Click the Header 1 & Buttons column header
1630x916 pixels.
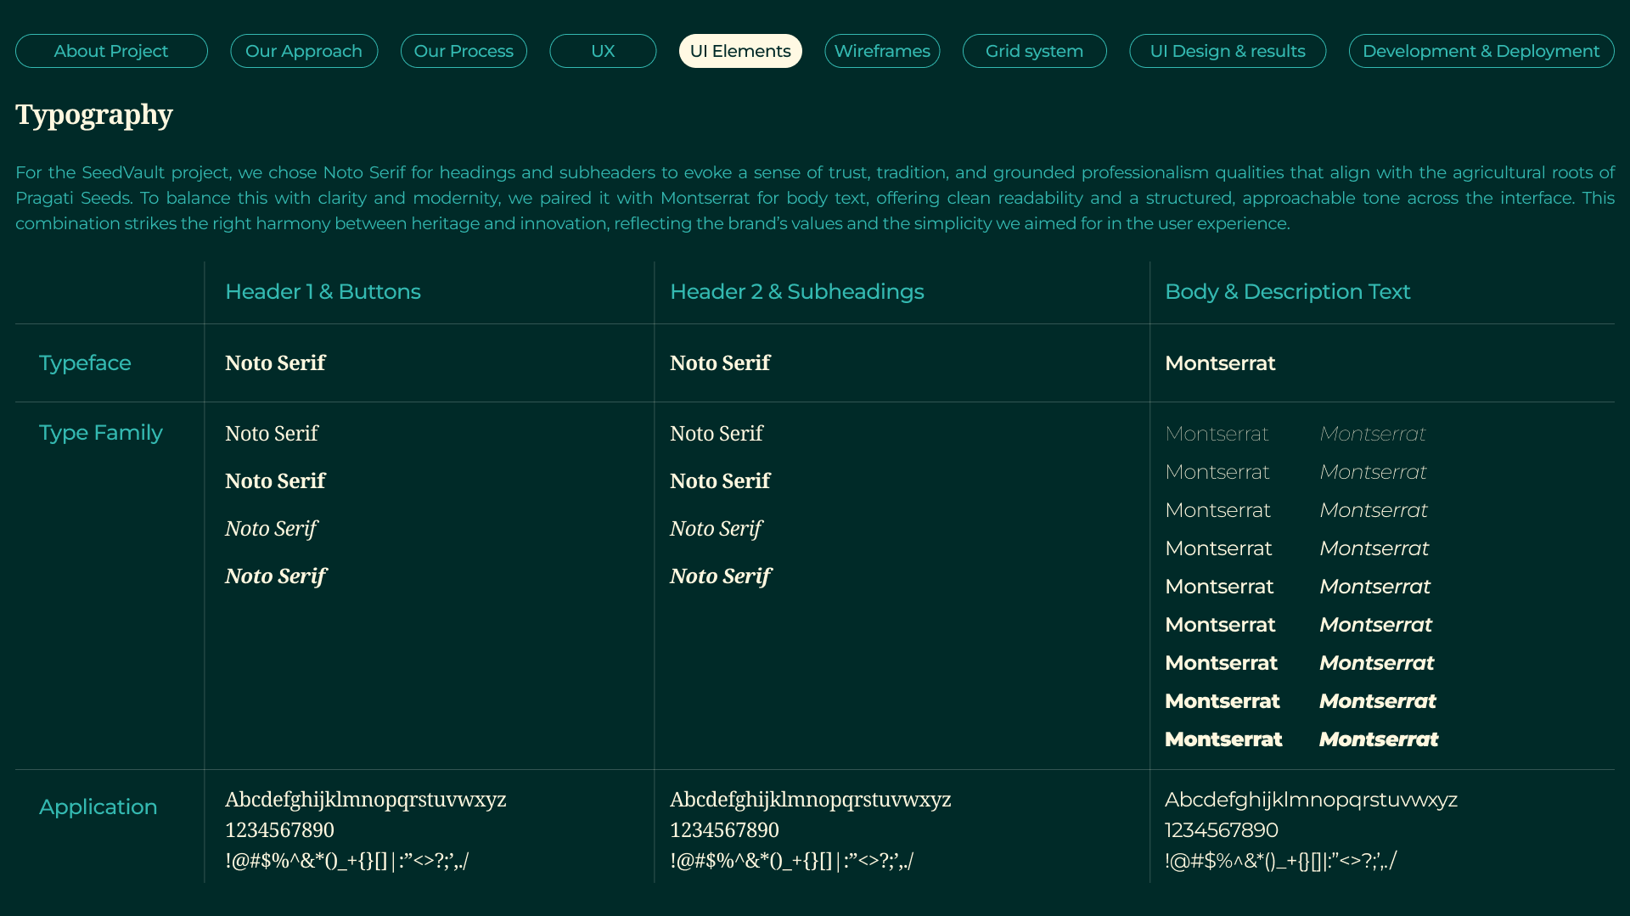(323, 291)
